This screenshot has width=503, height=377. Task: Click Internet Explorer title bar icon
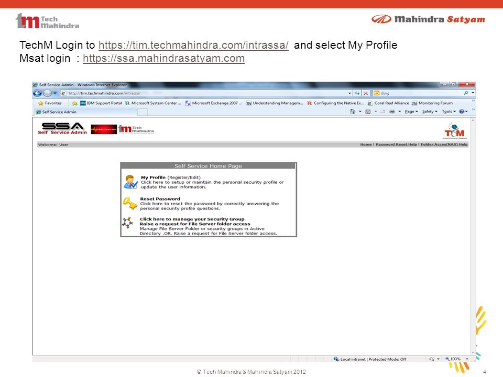(x=35, y=85)
